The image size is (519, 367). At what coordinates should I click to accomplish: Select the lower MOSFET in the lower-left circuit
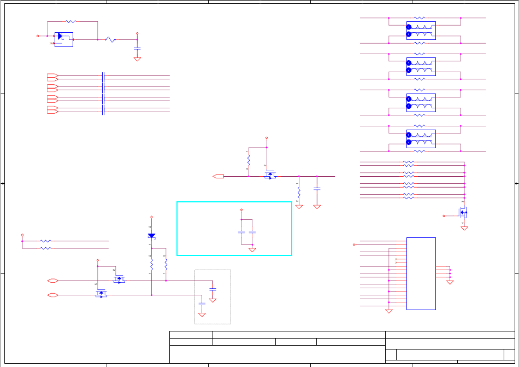[101, 294]
